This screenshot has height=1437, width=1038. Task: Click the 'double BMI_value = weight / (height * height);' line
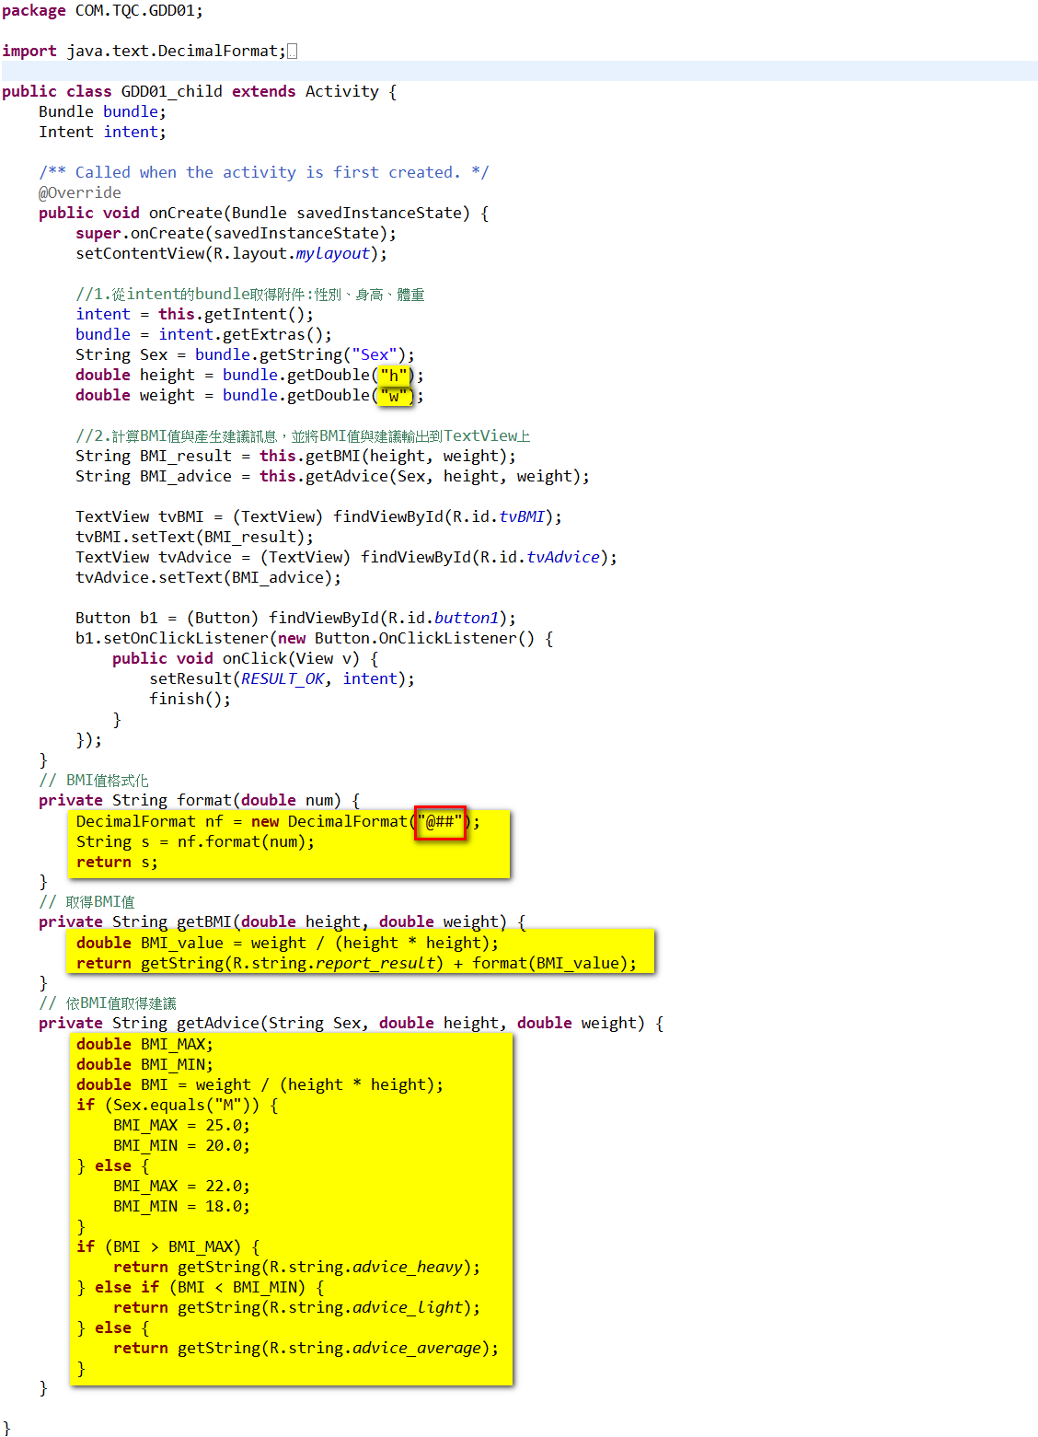point(287,944)
